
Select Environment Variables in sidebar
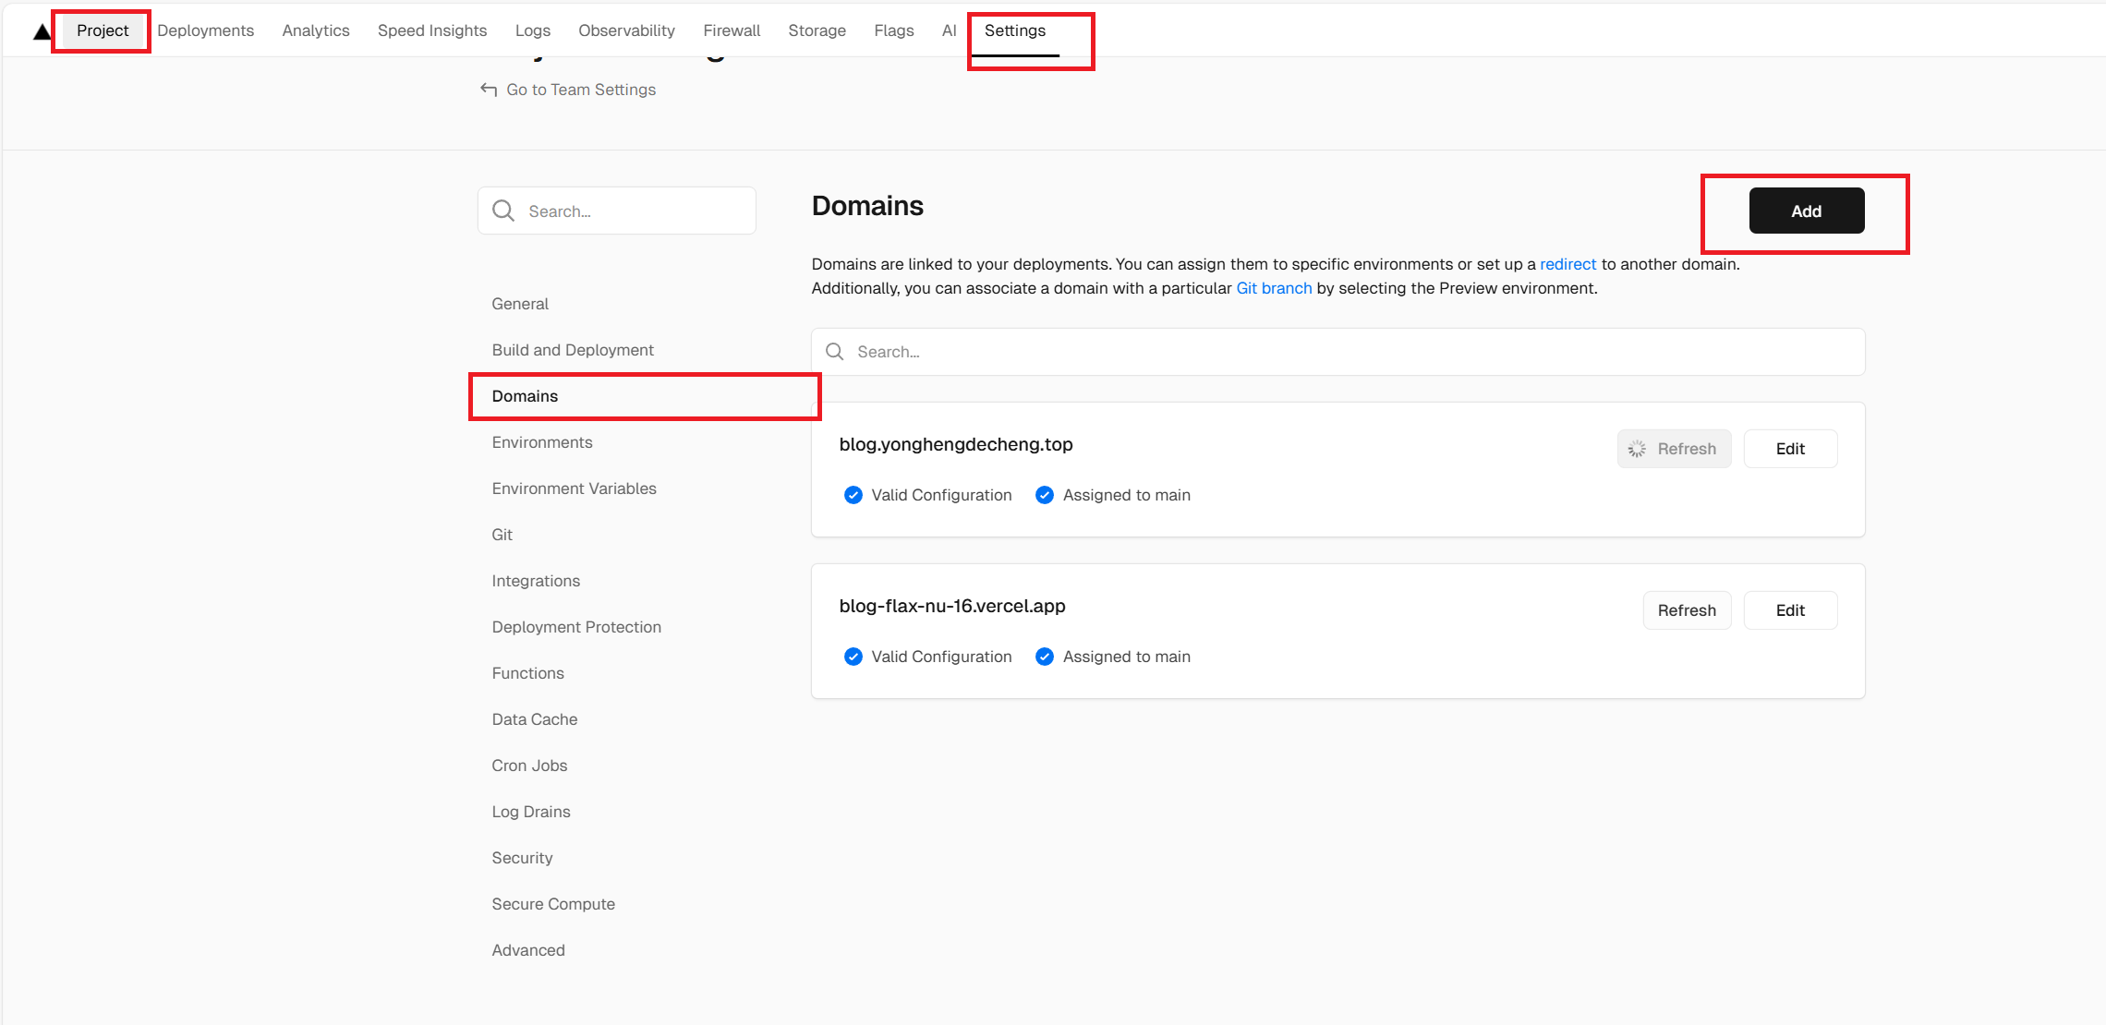[574, 488]
